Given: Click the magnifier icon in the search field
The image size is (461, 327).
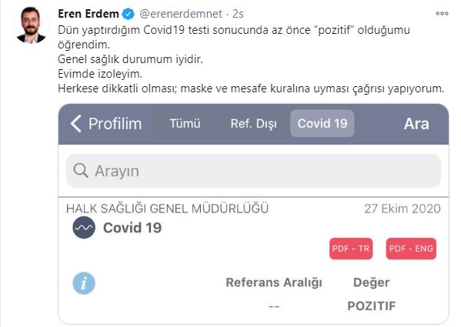Looking at the screenshot, I should click(x=81, y=170).
